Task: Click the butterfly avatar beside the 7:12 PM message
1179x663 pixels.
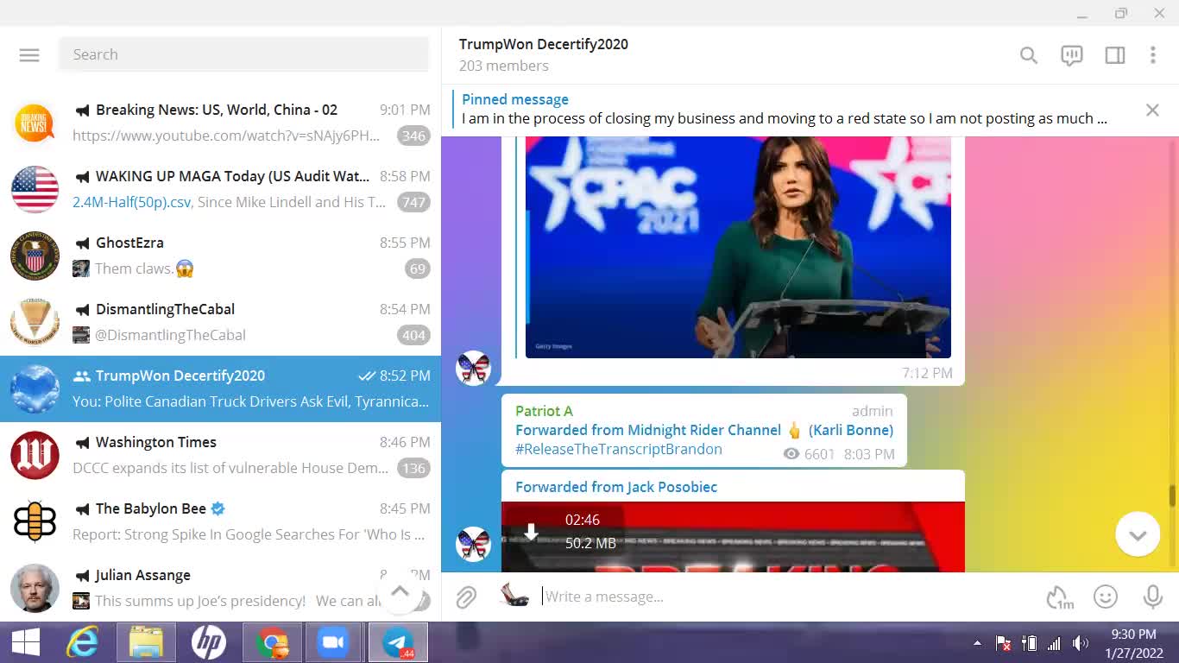Action: tap(473, 368)
